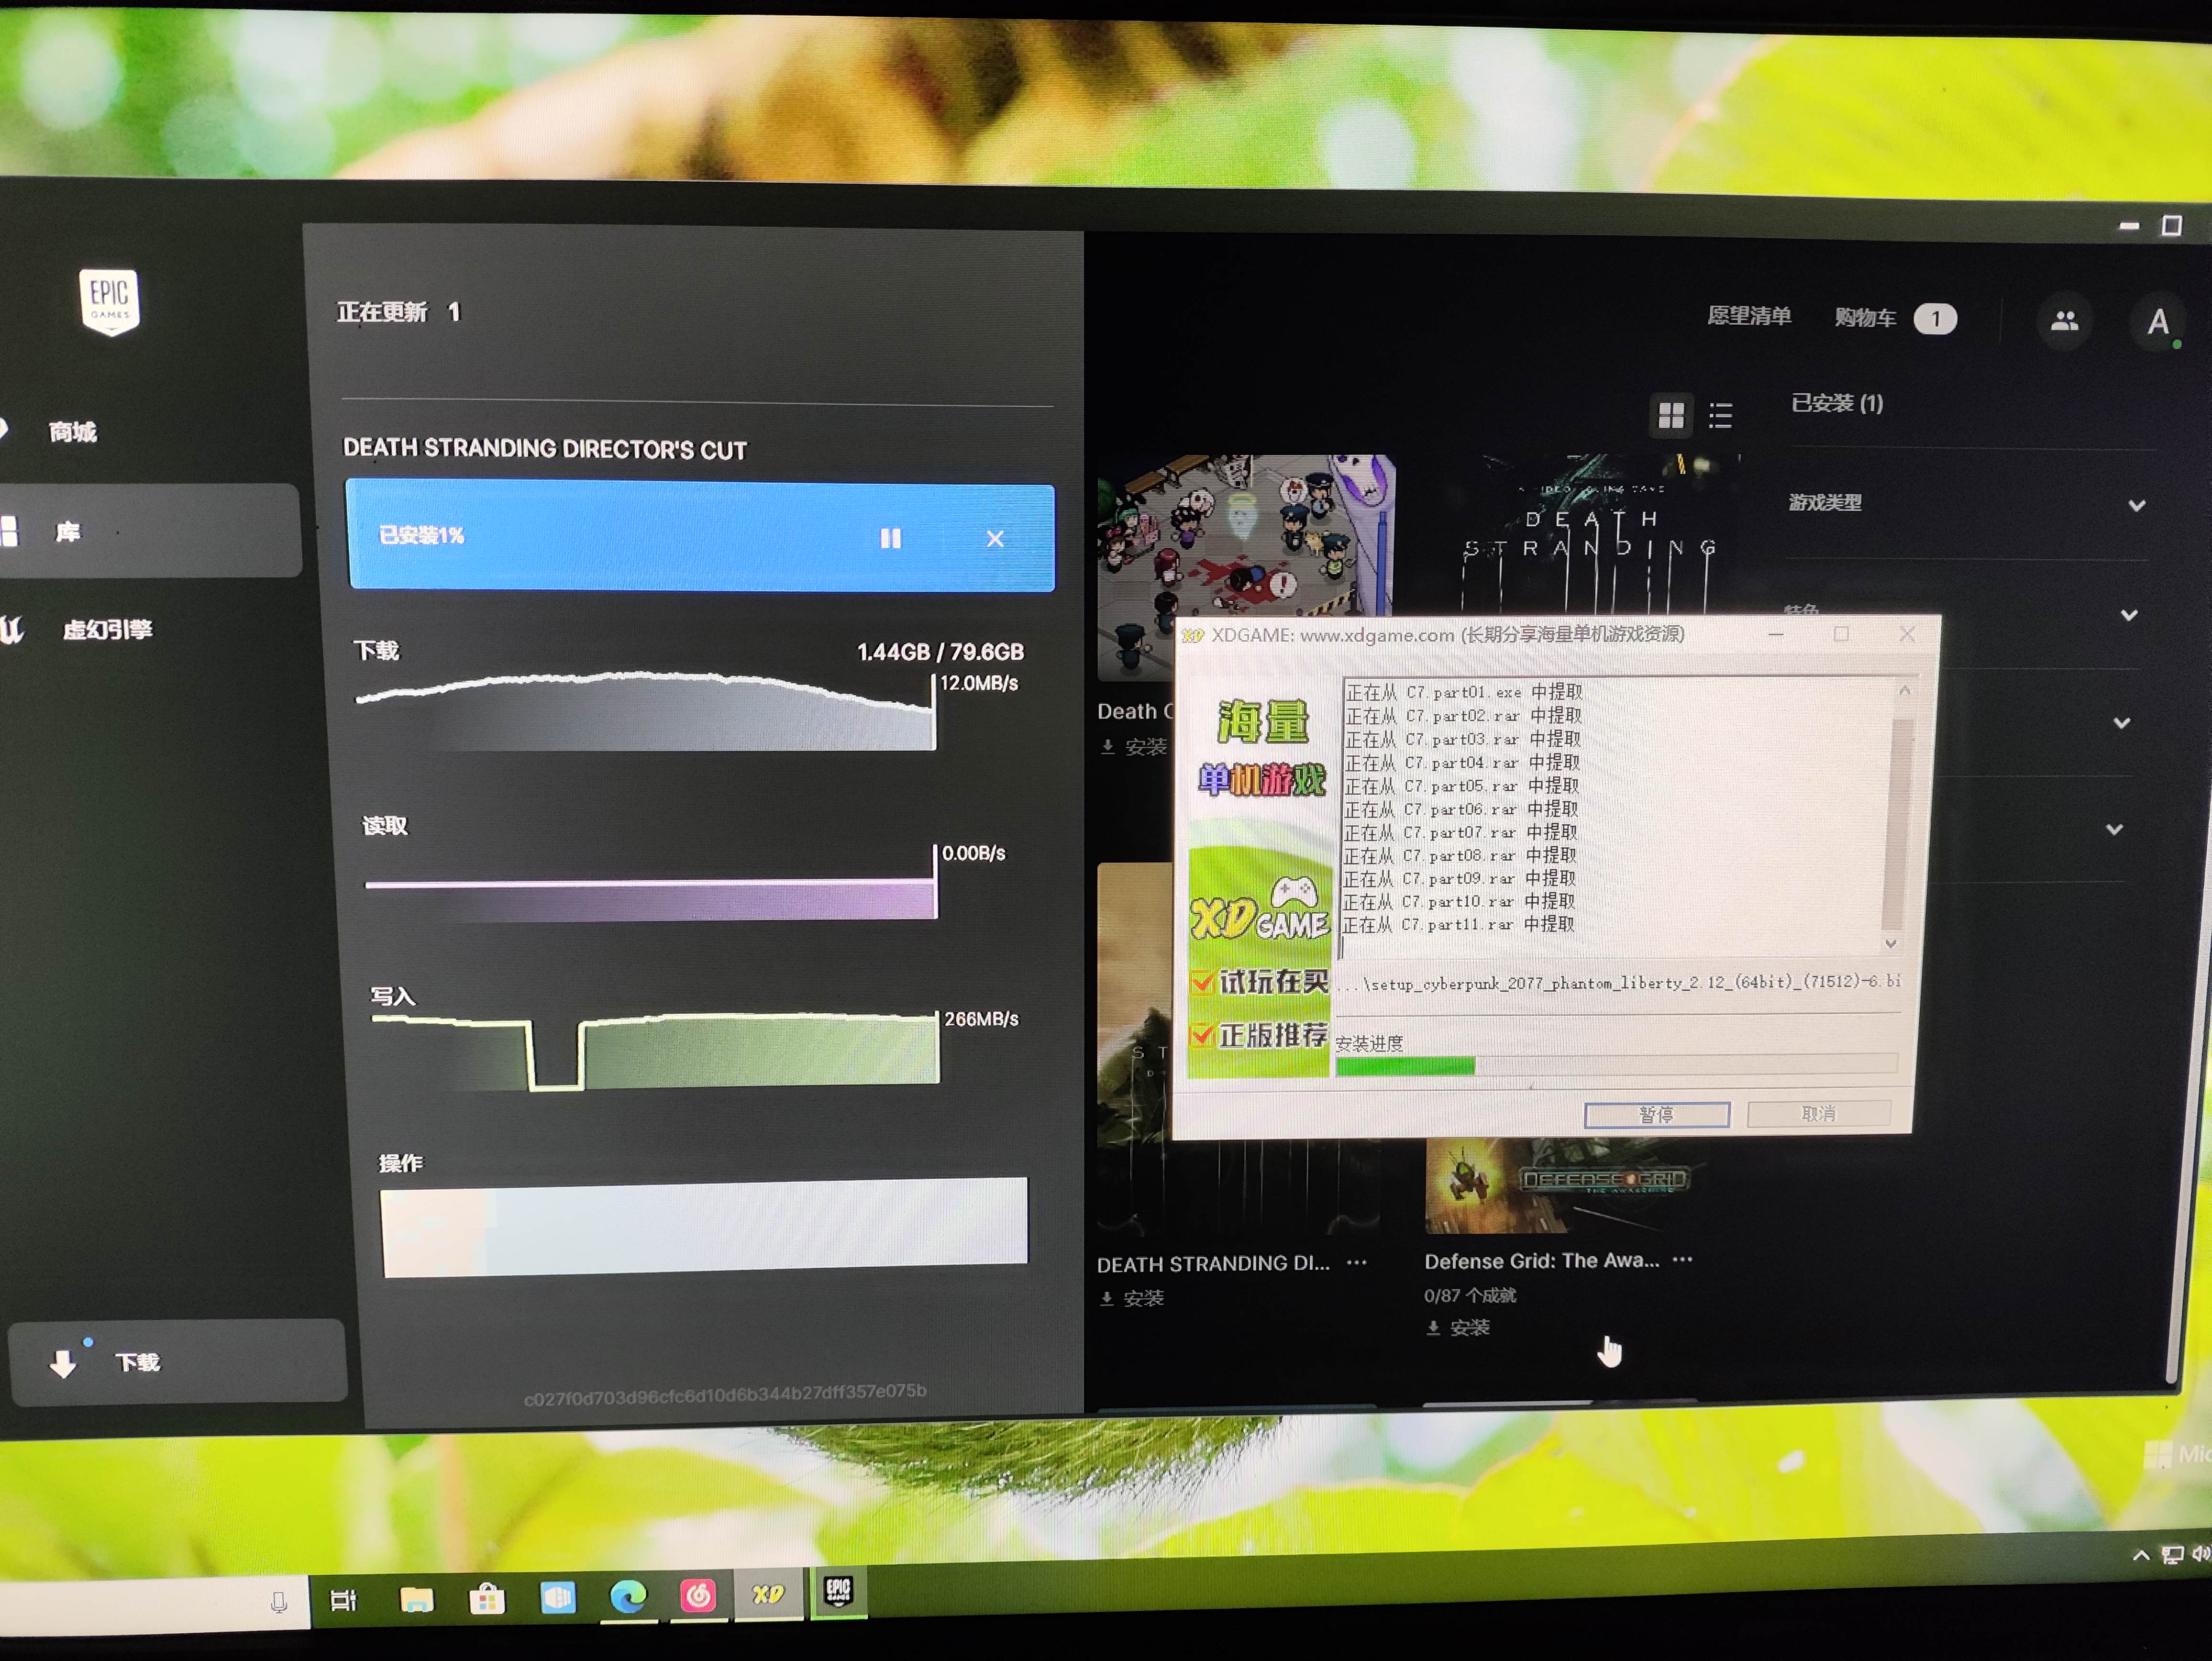This screenshot has height=1661, width=2212.
Task: Click 取消 in the XDGAME installer
Action: pos(1818,1113)
